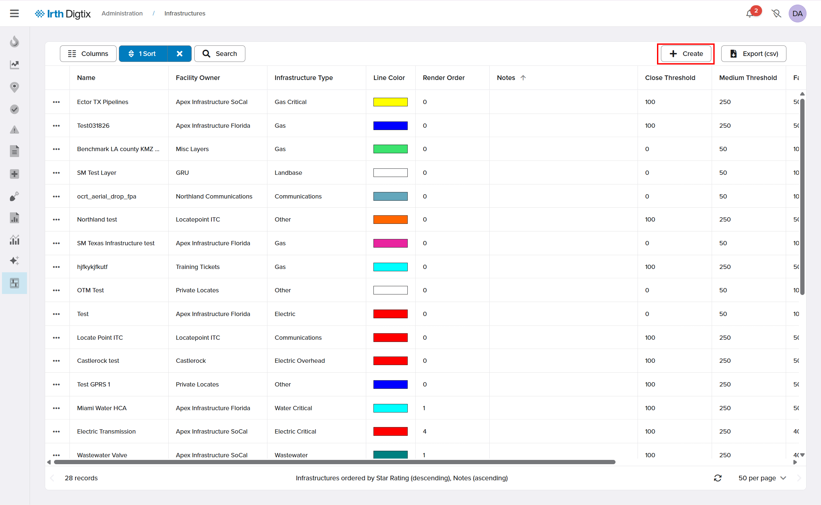821x505 pixels.
Task: Open the document sidebar icon
Action: pyautogui.click(x=14, y=151)
